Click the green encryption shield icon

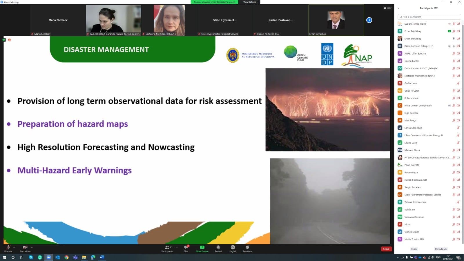[x=4, y=40]
